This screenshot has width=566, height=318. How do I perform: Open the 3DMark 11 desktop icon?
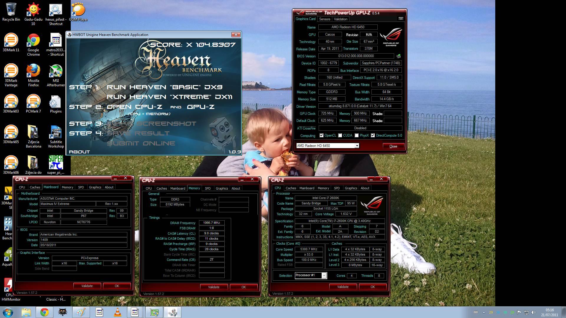pyautogui.click(x=11, y=42)
